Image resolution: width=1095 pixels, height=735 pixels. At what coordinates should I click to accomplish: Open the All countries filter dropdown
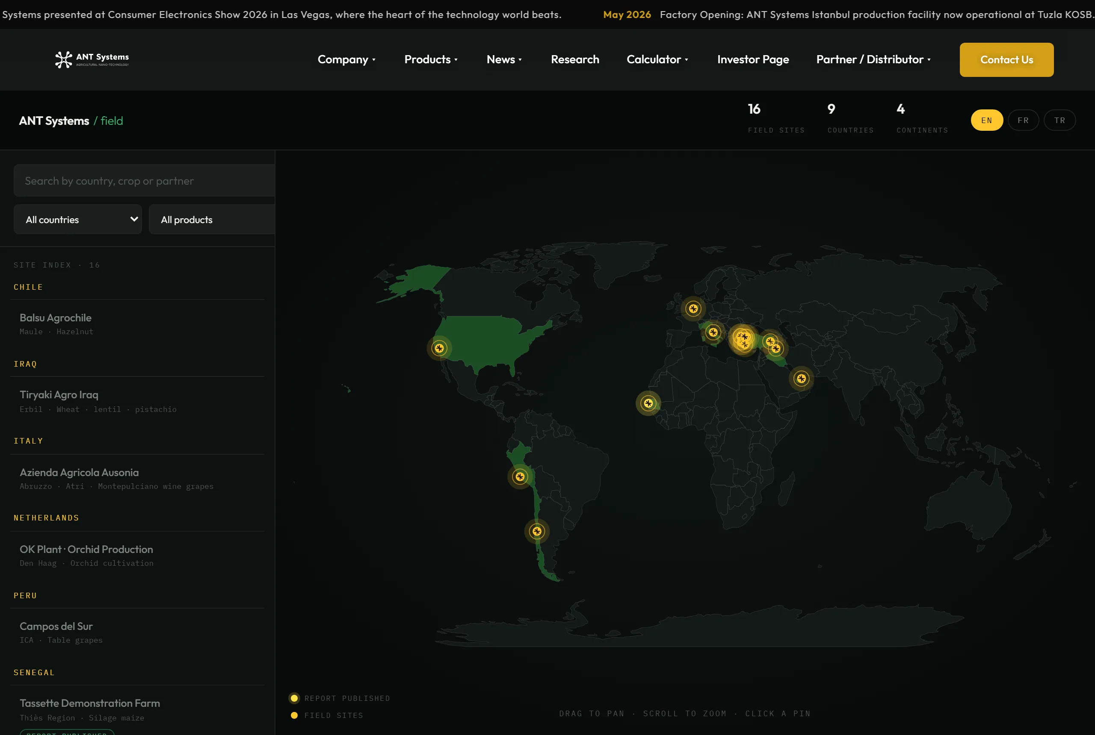click(78, 219)
